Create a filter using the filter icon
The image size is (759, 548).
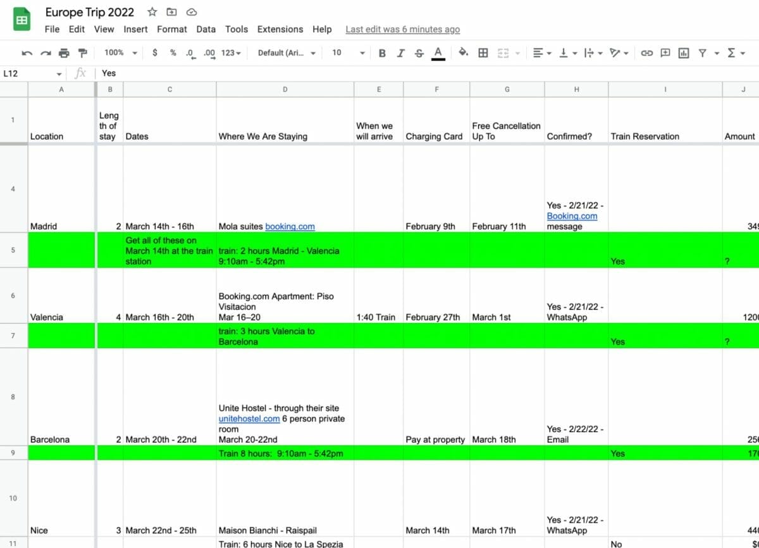click(702, 53)
